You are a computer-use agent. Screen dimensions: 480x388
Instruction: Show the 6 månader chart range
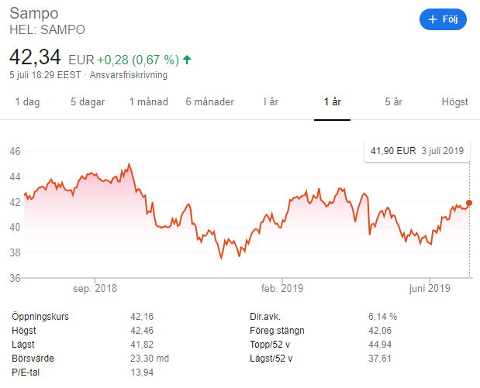pos(210,101)
